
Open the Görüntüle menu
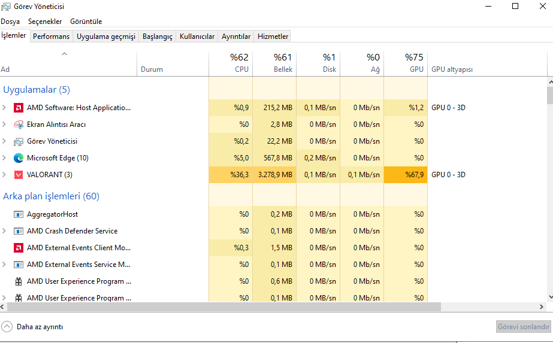(x=86, y=22)
